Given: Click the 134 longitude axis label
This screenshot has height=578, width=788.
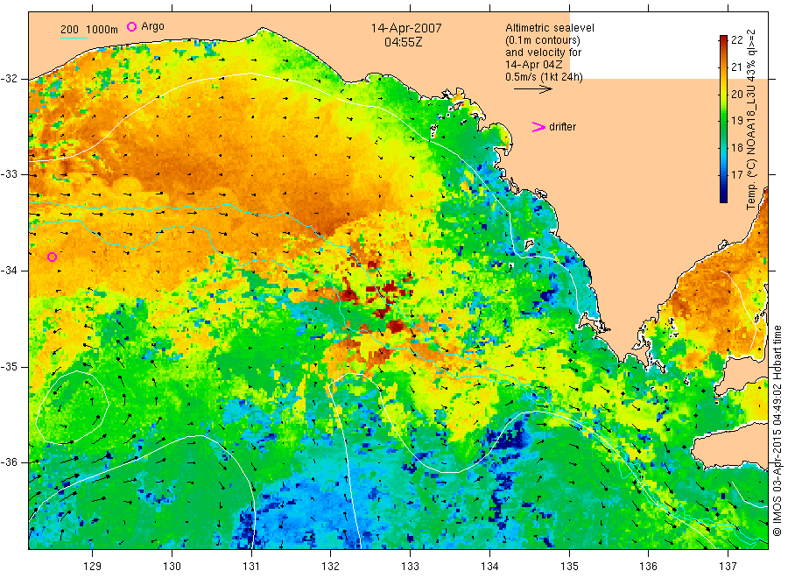Looking at the screenshot, I should [x=489, y=567].
